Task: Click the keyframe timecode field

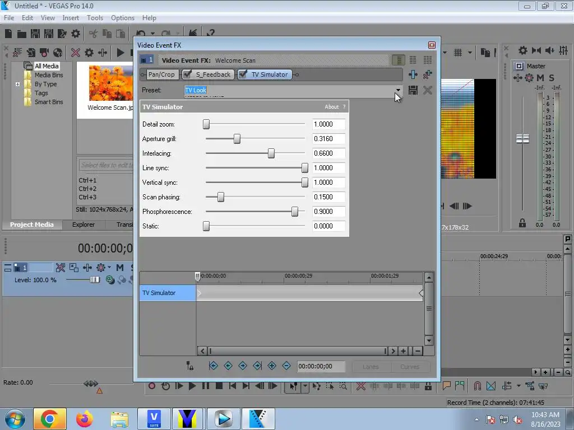Action: click(x=321, y=366)
